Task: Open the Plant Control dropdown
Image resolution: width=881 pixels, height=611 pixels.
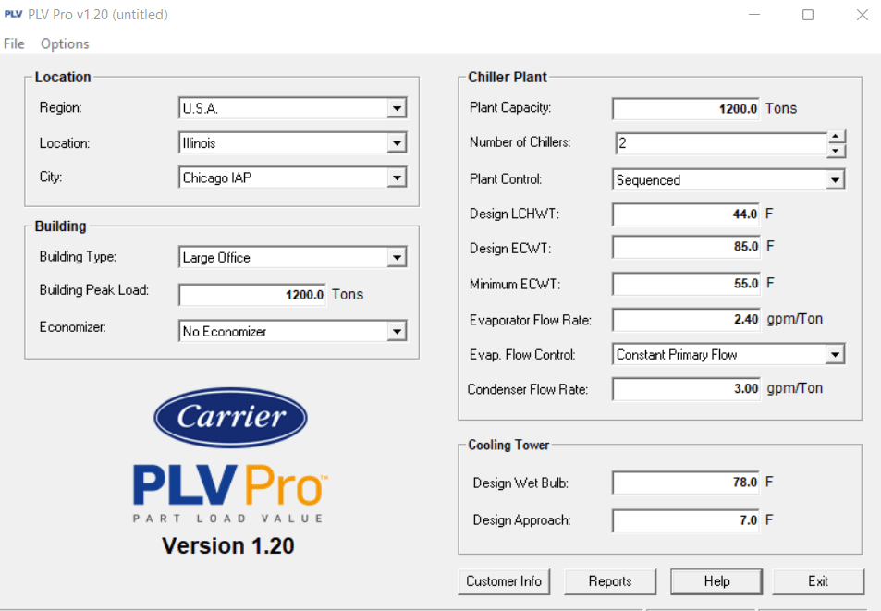Action: click(835, 178)
